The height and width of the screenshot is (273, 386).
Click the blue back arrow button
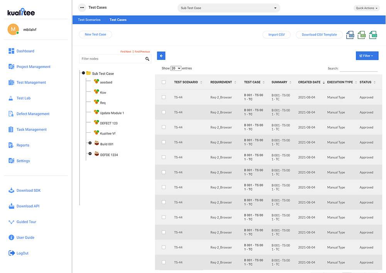(161, 56)
